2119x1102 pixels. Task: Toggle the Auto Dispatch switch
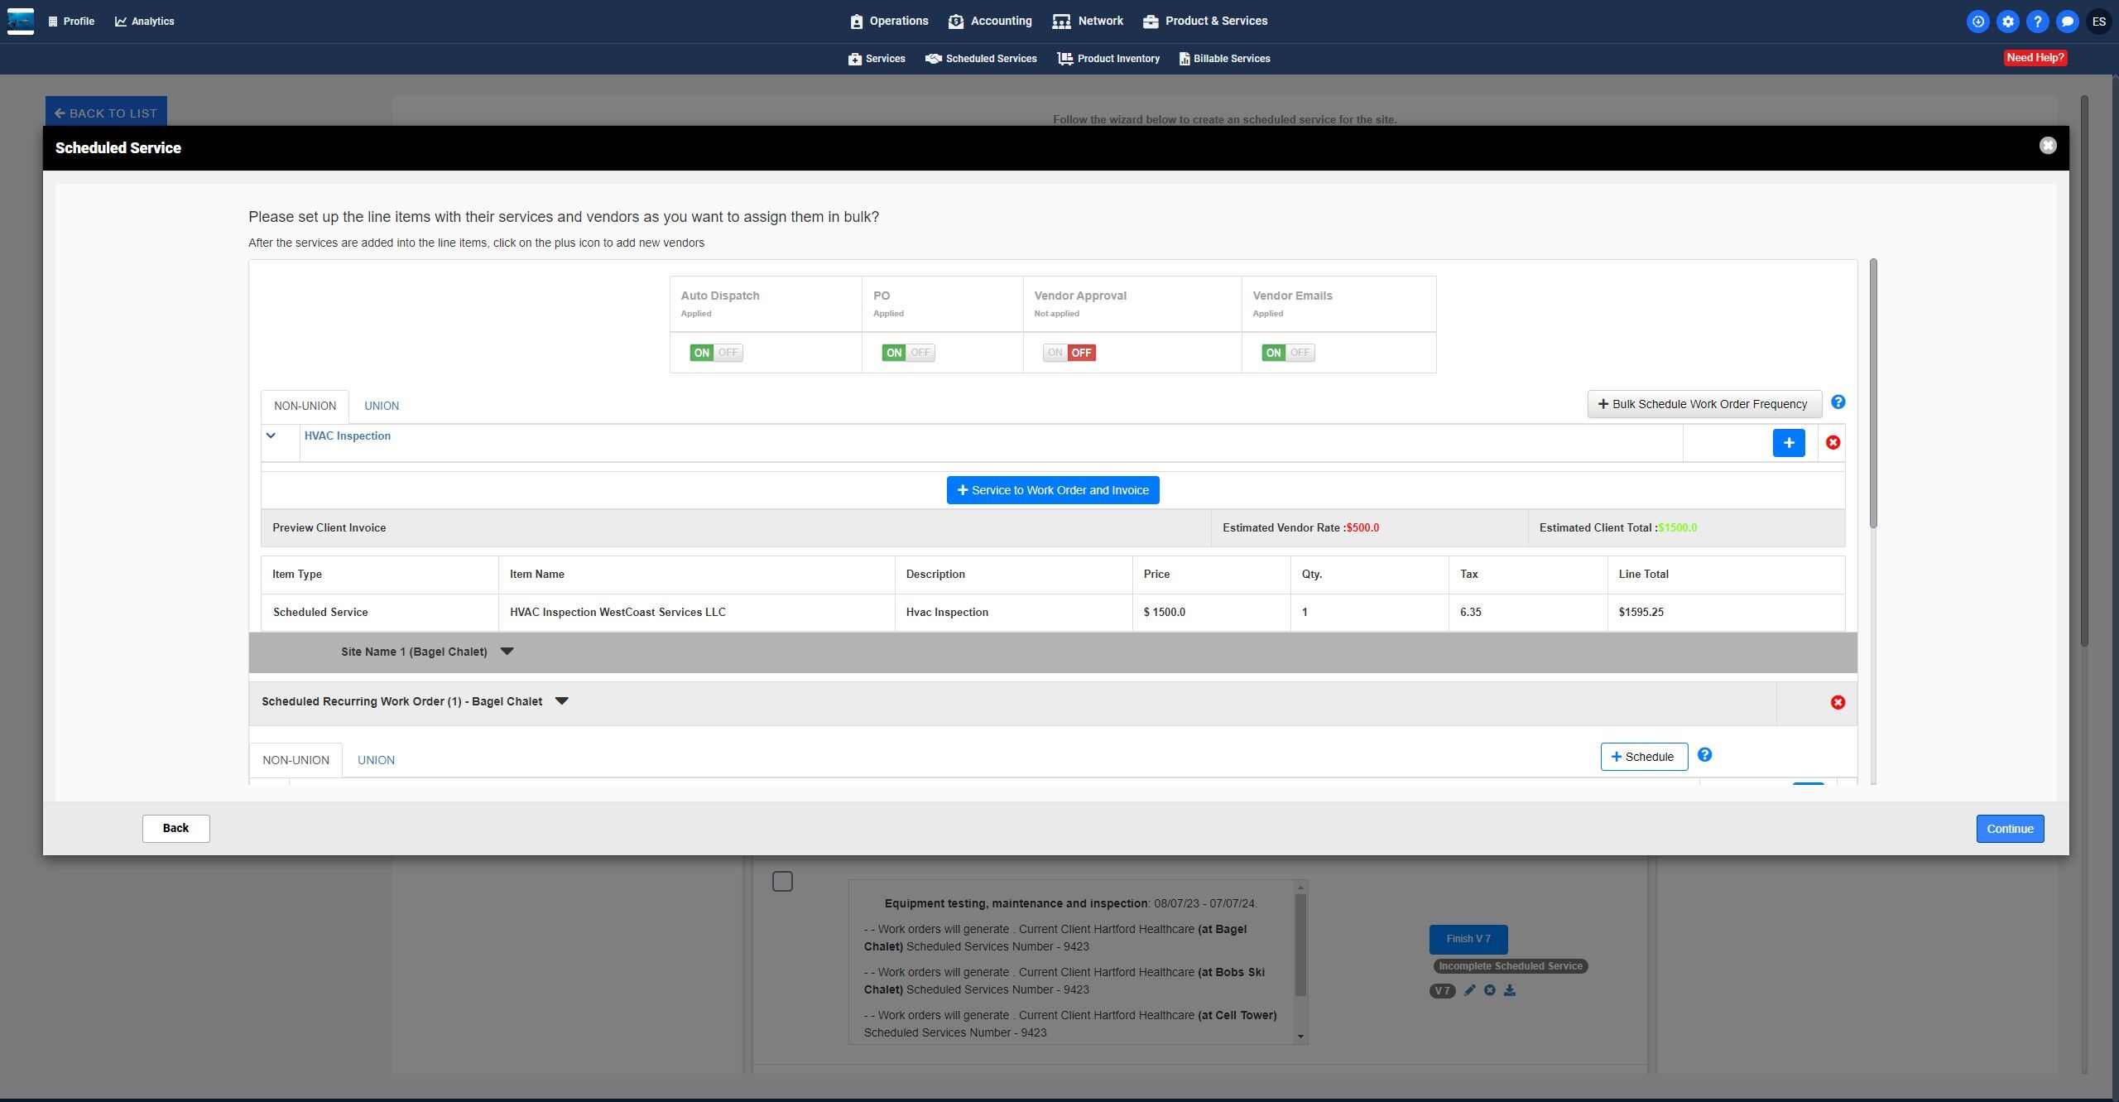point(716,353)
